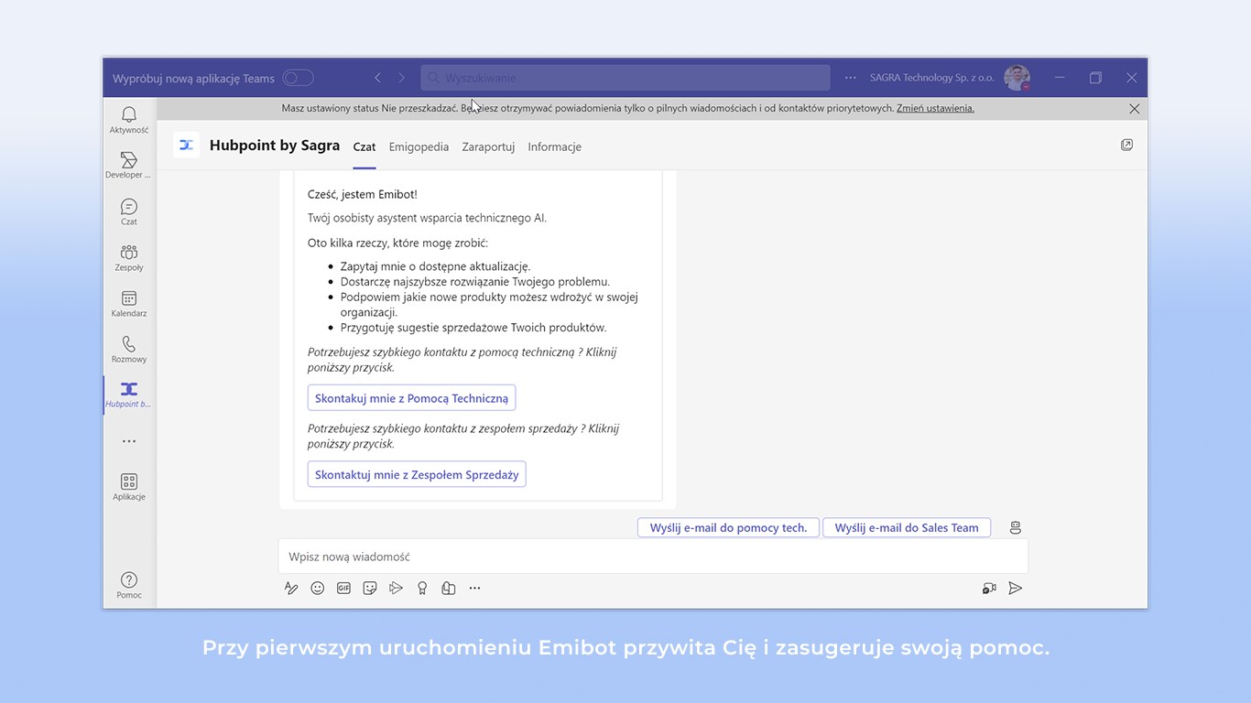The image size is (1251, 703).
Task: Switch to the Emigopedia tab
Action: click(419, 146)
